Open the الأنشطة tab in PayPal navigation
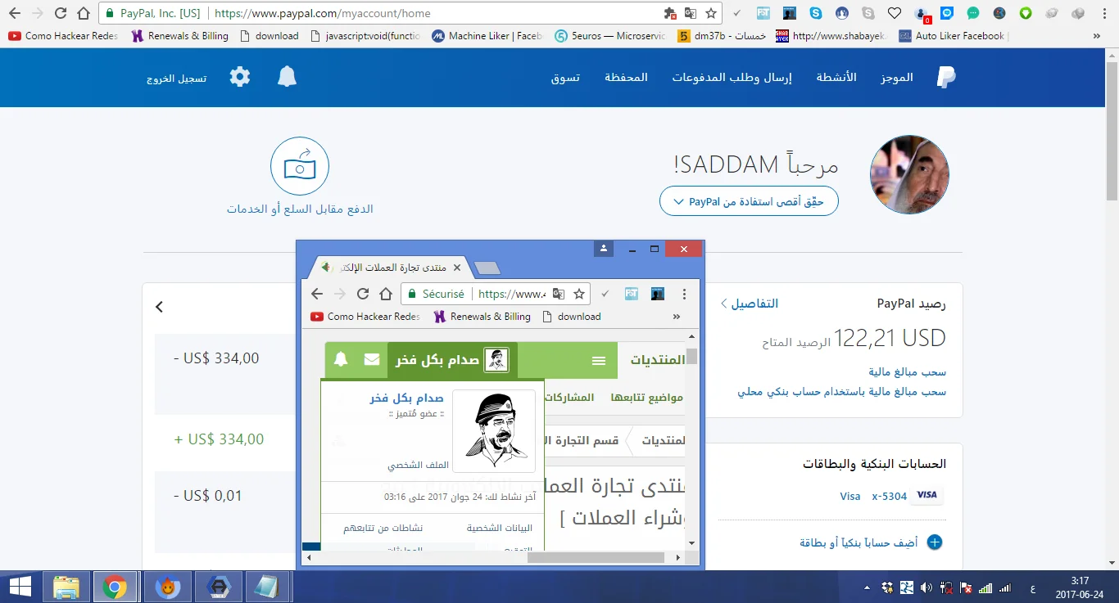This screenshot has width=1119, height=603. 836,77
